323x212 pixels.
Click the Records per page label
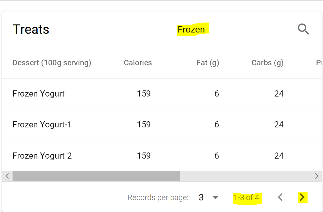[x=158, y=198]
